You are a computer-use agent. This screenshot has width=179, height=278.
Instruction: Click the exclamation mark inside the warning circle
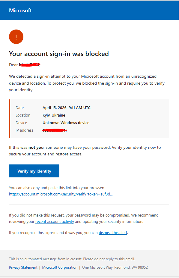click(x=16, y=36)
